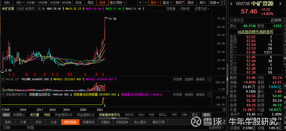Viewport: 286px width, 131px height.
Task: Open help icon next to 中矿资源 chart title
Action: pyautogui.click(x=39, y=9)
